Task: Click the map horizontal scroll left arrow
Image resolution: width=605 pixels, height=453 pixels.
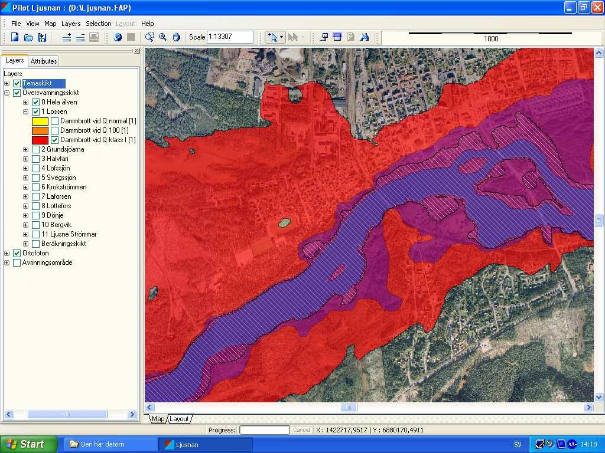Action: coord(149,407)
